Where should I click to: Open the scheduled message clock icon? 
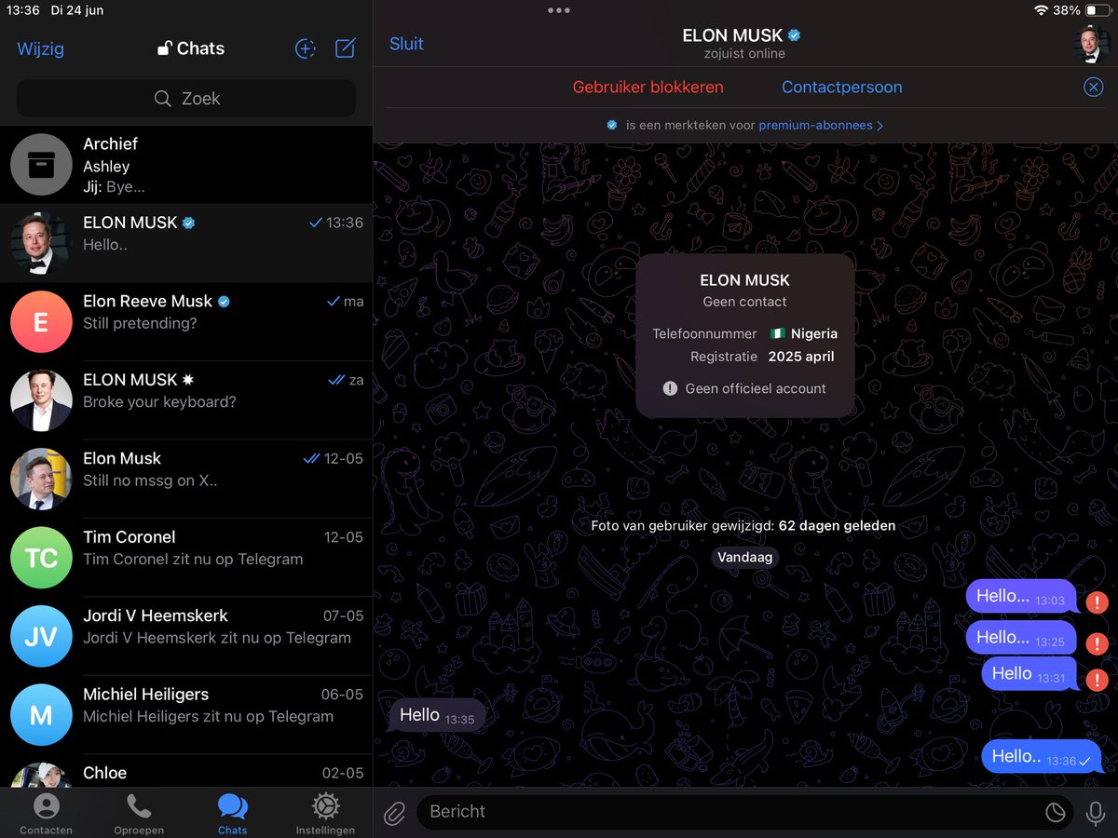1055,812
